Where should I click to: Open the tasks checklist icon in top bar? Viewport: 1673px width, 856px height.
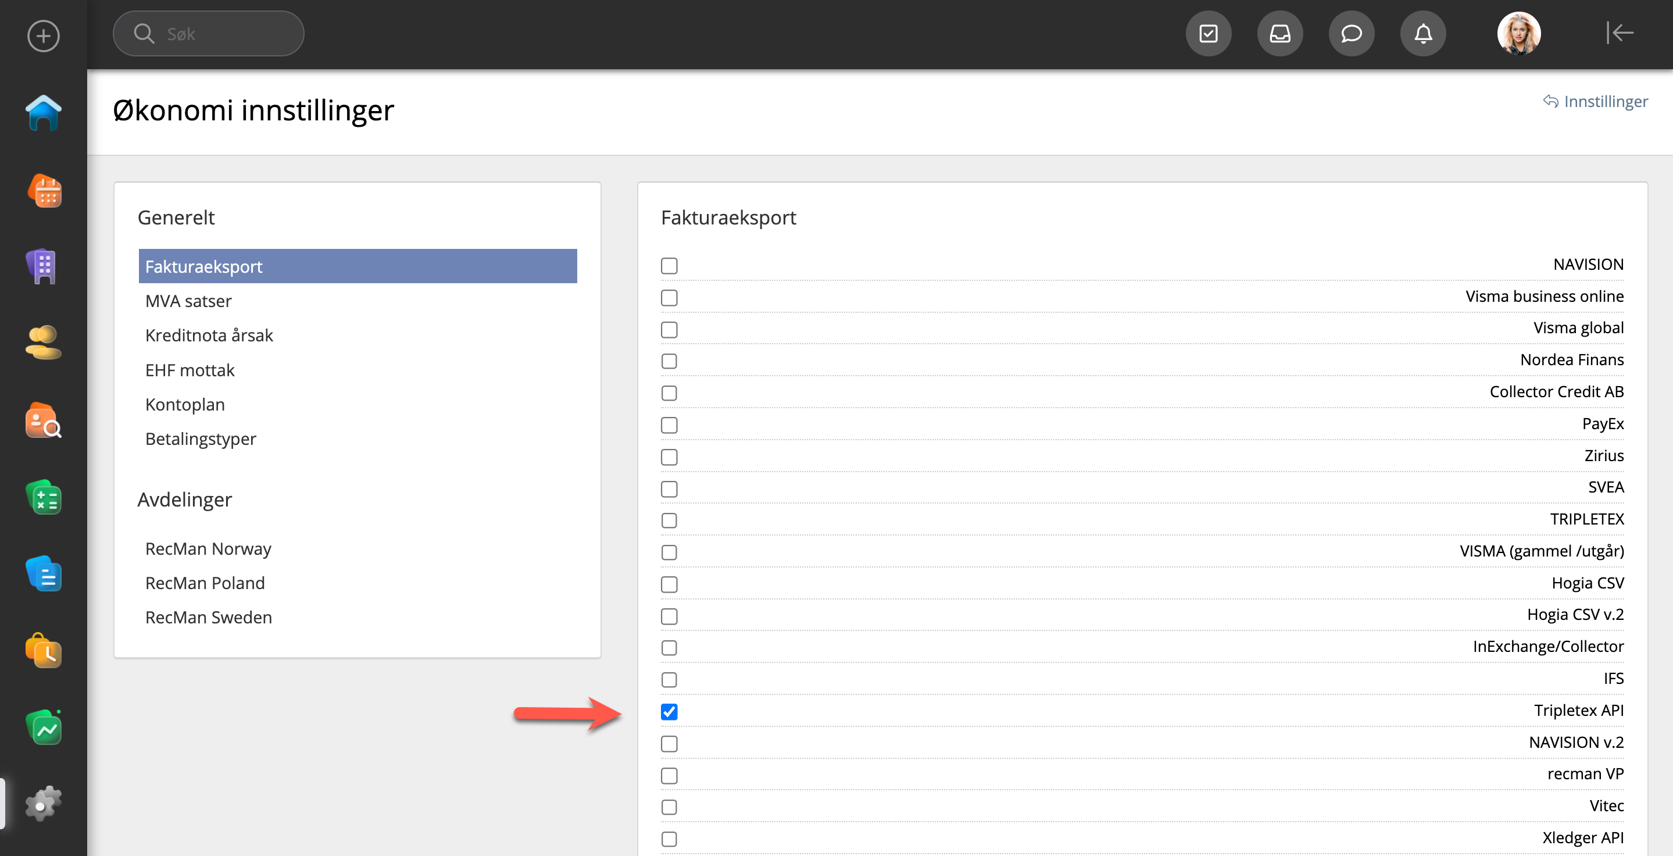point(1208,34)
